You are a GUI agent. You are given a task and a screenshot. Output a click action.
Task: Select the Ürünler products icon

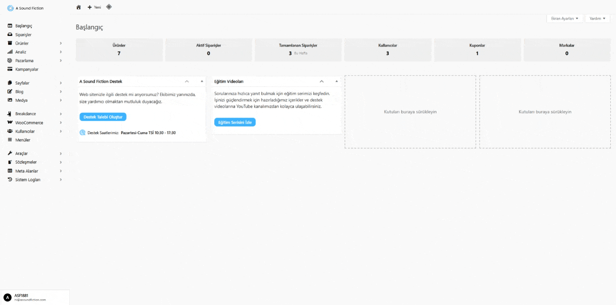click(10, 43)
